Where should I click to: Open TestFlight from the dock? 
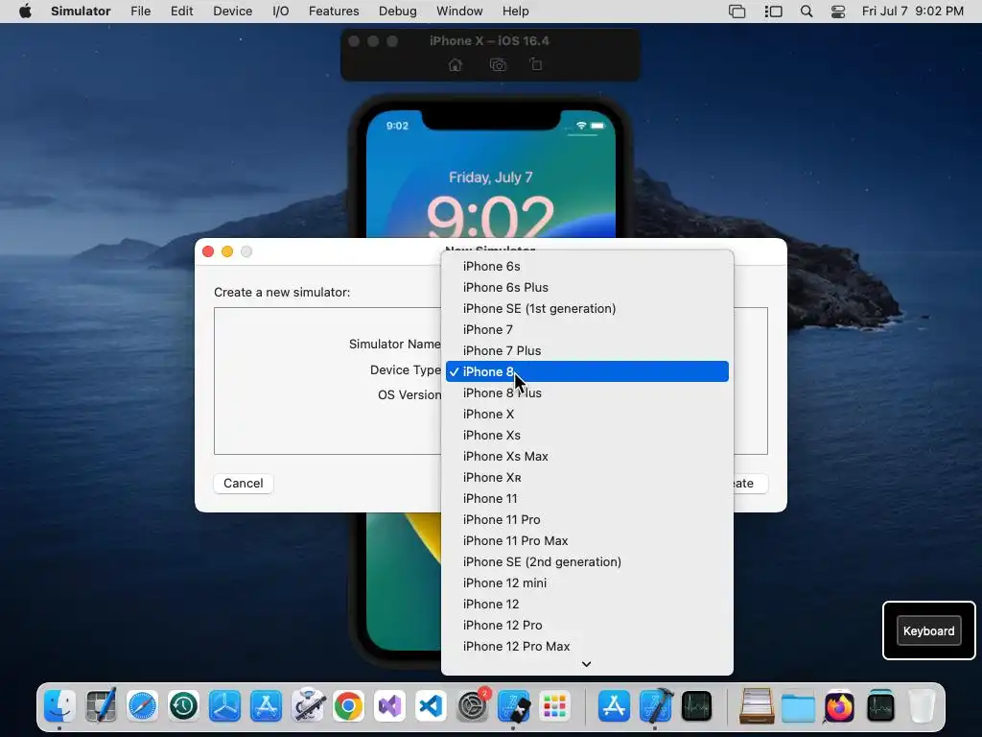coord(224,706)
